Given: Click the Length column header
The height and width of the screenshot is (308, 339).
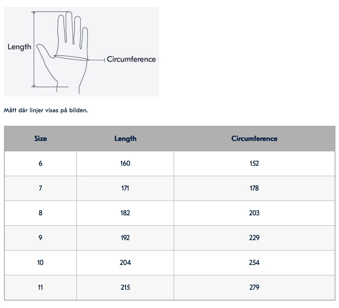Looking at the screenshot, I should (125, 139).
